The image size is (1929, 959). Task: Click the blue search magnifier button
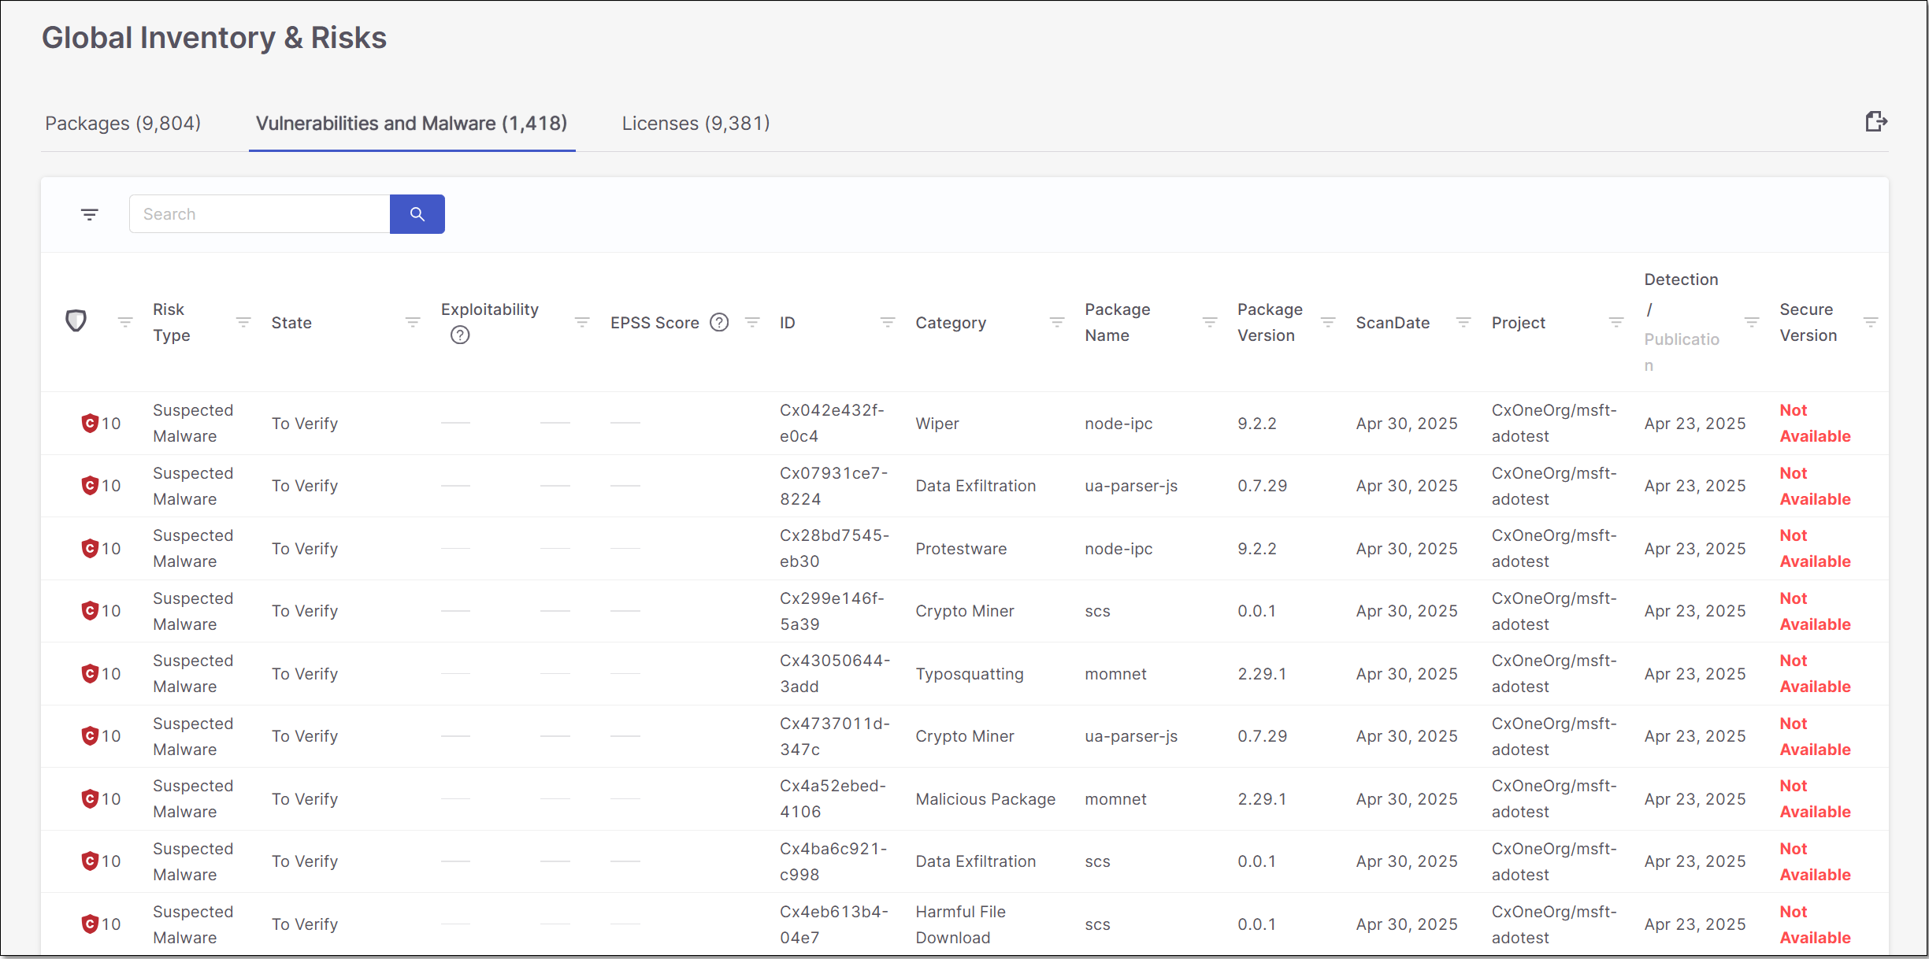pyautogui.click(x=417, y=214)
